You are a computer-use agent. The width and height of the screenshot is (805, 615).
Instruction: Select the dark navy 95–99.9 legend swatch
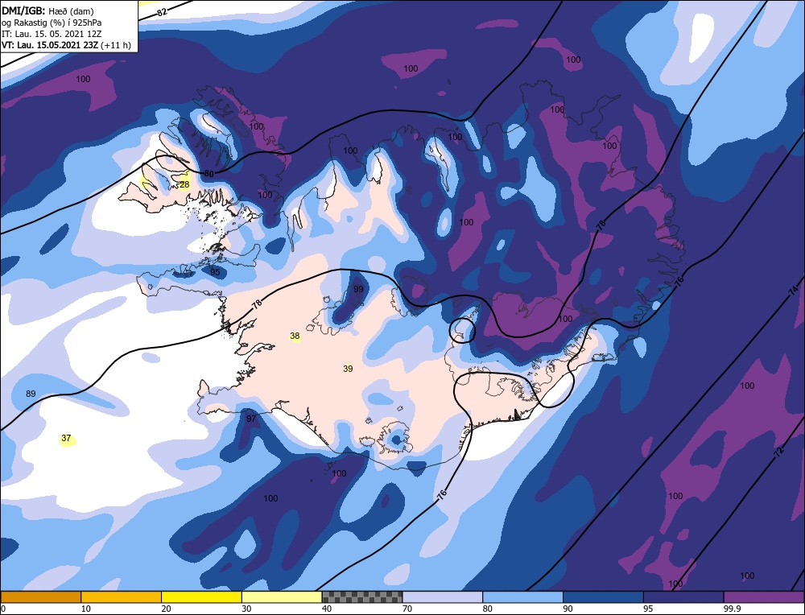tap(683, 596)
